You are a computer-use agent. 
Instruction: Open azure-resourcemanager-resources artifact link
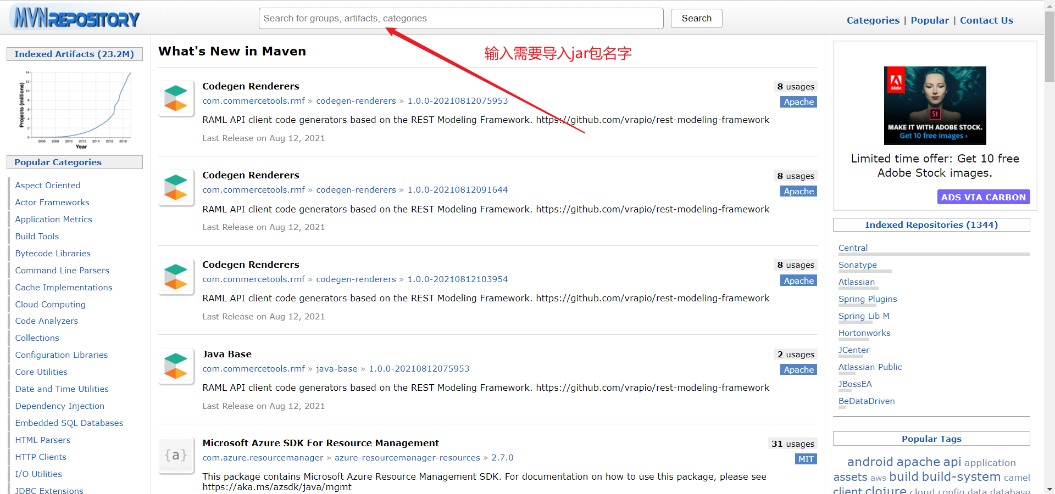[407, 457]
